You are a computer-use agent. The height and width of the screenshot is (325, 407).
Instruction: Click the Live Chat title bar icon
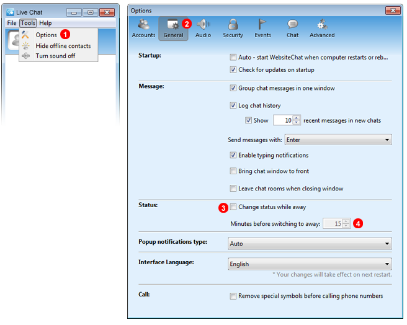point(10,12)
